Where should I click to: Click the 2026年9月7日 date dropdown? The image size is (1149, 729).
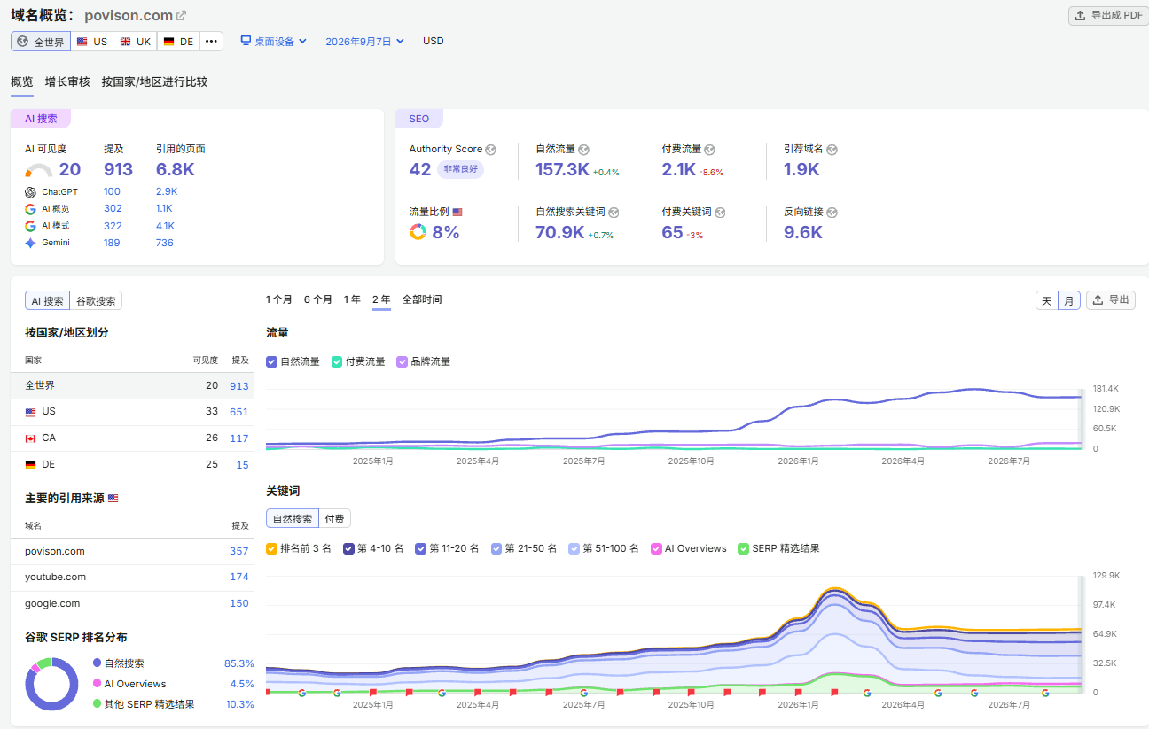point(364,41)
